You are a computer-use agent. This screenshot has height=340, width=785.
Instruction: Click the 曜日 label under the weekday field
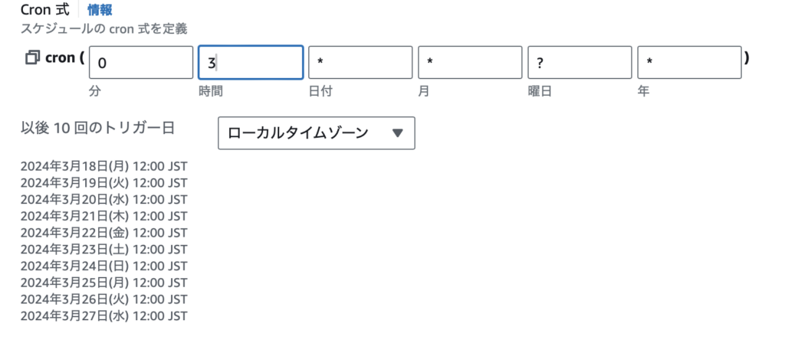click(x=540, y=92)
